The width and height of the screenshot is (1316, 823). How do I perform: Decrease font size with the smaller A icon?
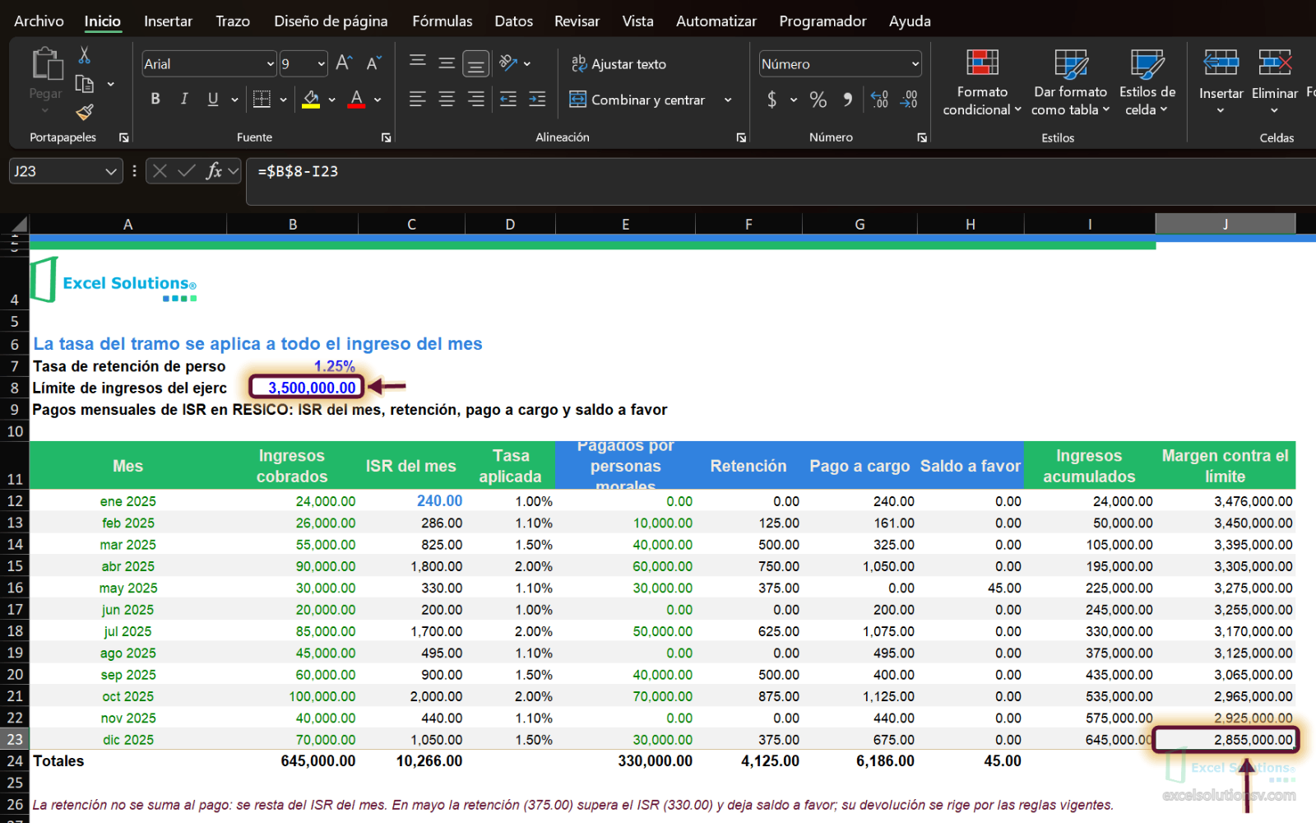373,63
